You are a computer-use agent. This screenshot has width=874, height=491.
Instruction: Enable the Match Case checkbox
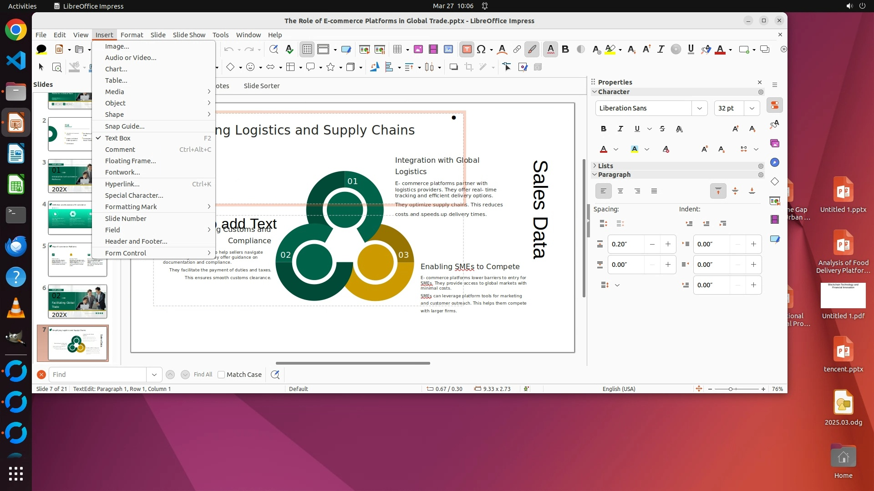click(x=221, y=375)
